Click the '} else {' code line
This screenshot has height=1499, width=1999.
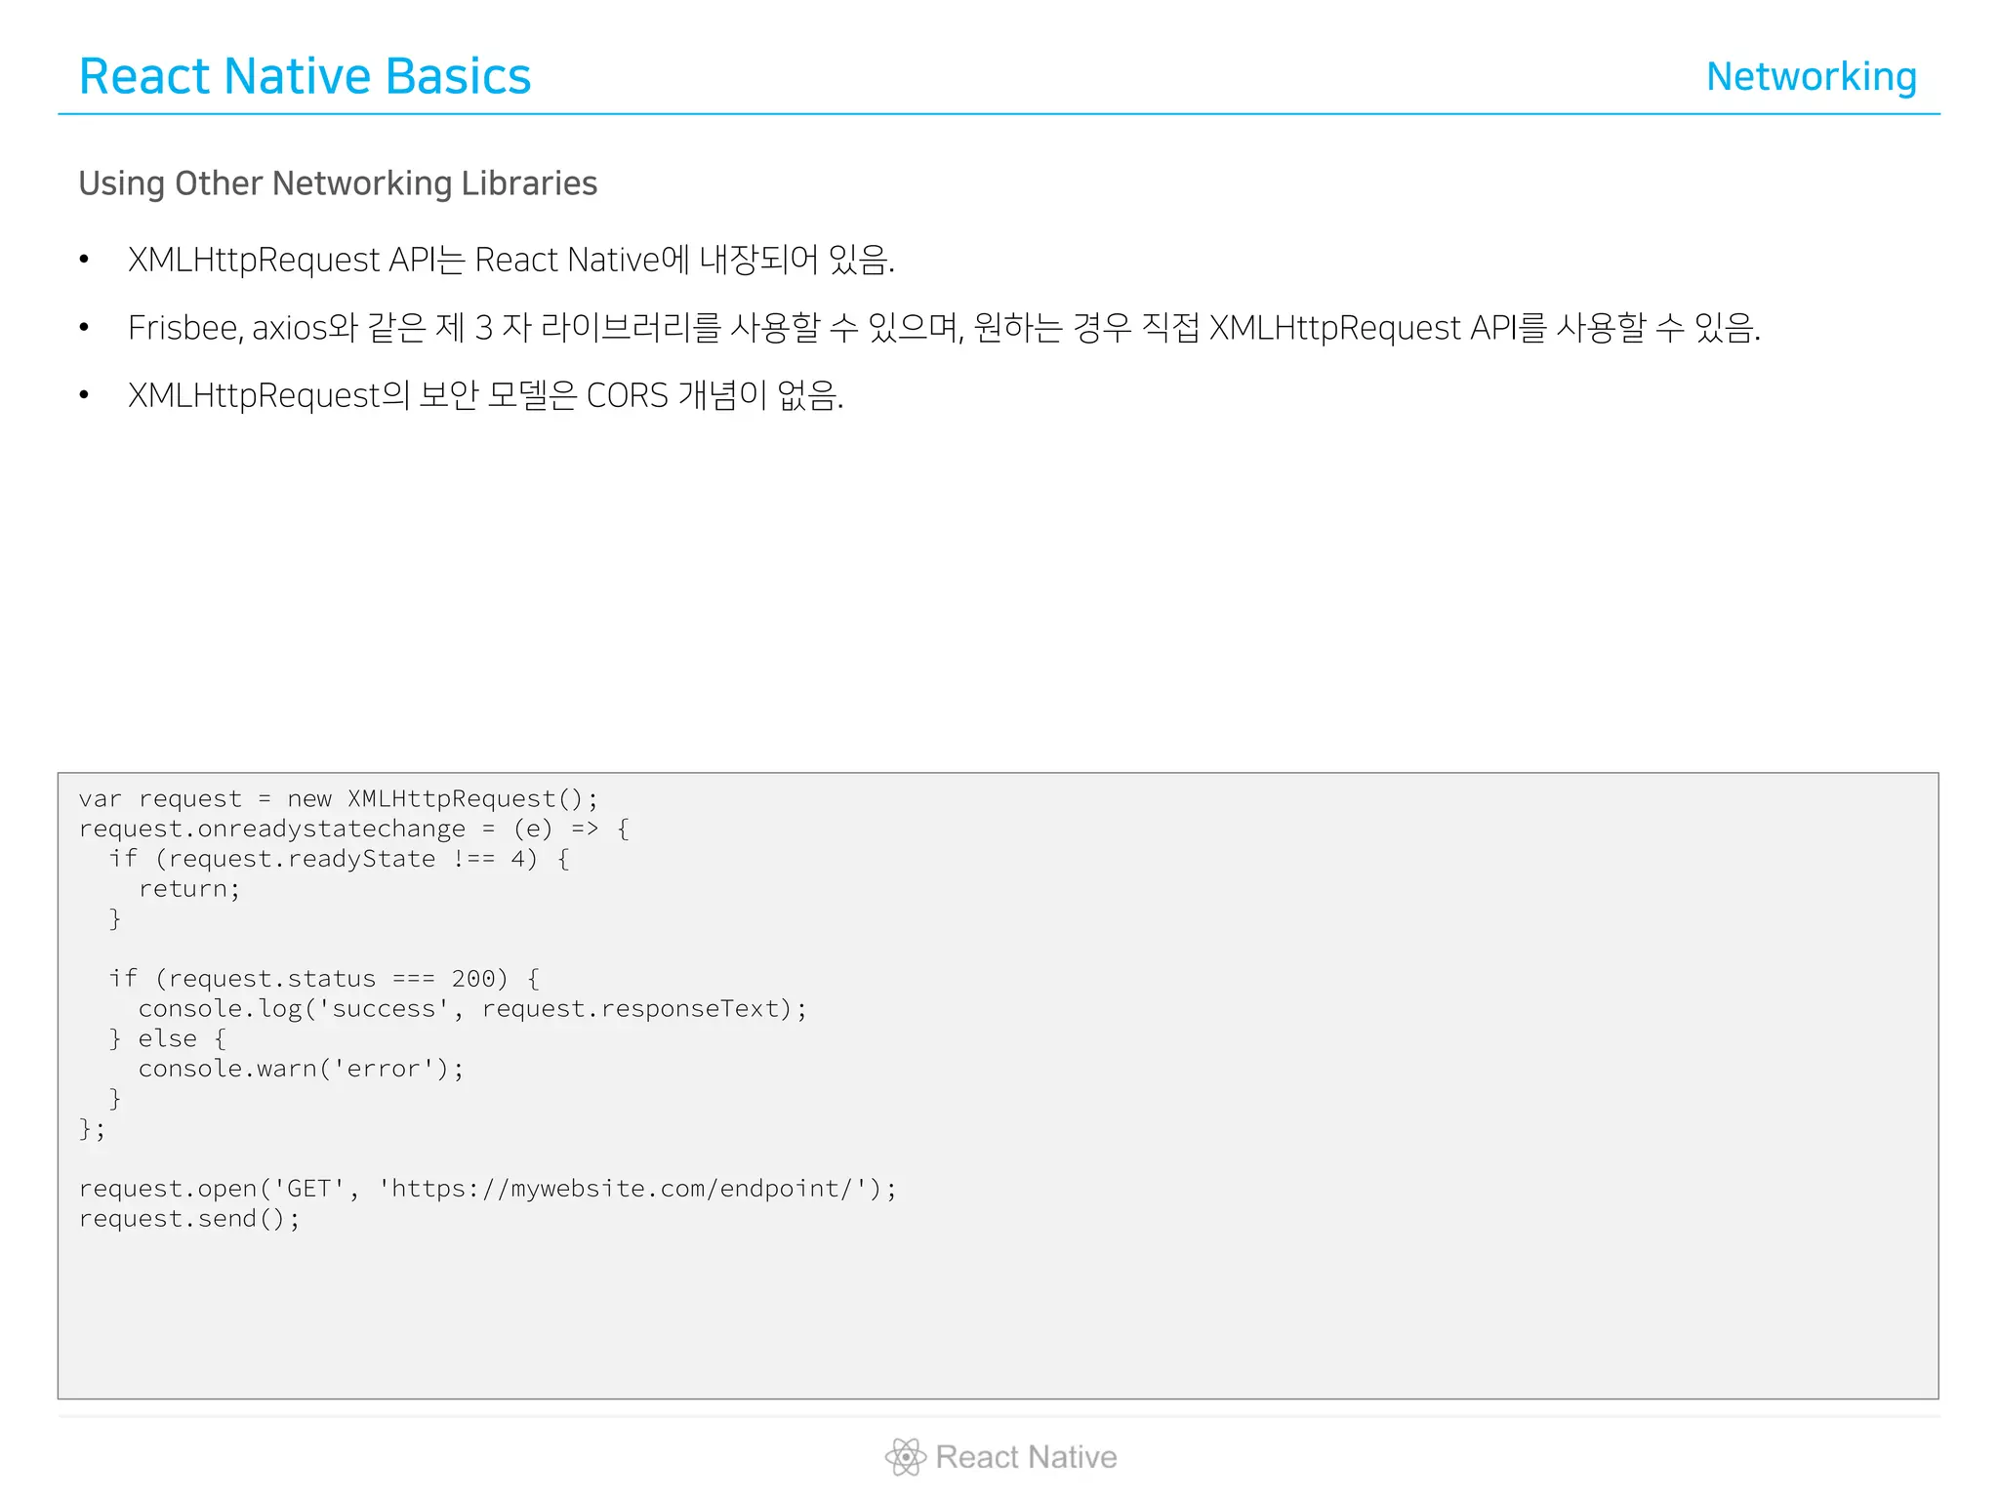tap(168, 1039)
